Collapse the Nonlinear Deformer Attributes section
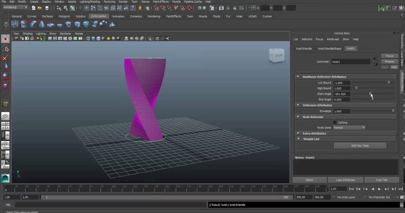The height and width of the screenshot is (213, 405). (298, 76)
